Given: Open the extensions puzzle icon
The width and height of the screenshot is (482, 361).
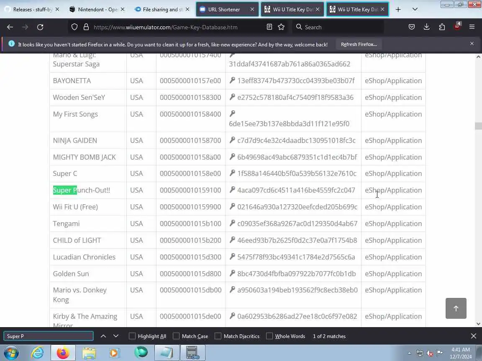Looking at the screenshot, I should pyautogui.click(x=442, y=27).
